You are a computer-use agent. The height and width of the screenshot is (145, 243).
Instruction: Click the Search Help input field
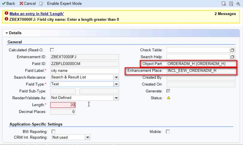(x=198, y=57)
